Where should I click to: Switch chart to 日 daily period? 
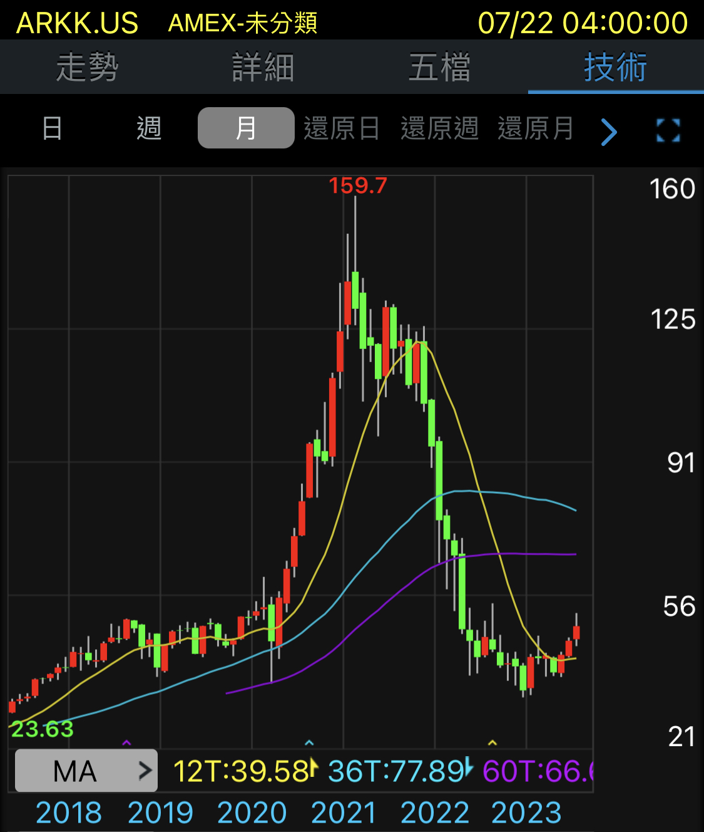[x=53, y=128]
